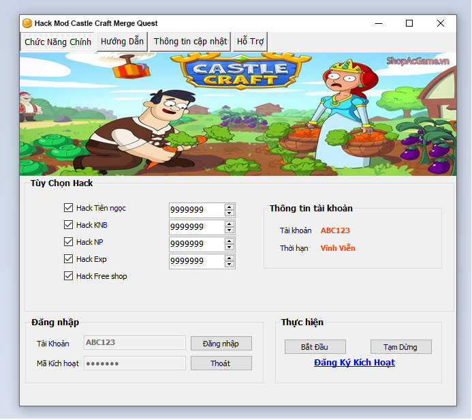The width and height of the screenshot is (472, 420).
Task: Click the ABC123 account name text
Action: click(335, 230)
